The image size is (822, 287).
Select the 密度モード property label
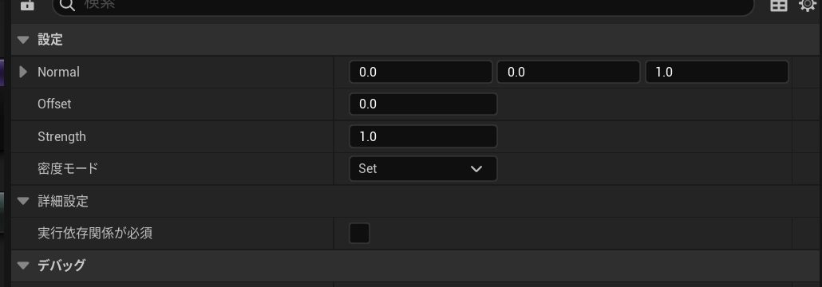(68, 169)
